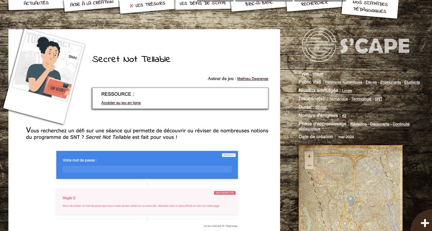
Task: Click the Virtuel type link
Action: coord(318,74)
